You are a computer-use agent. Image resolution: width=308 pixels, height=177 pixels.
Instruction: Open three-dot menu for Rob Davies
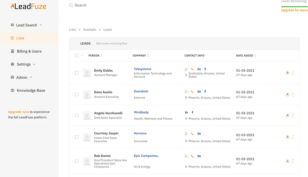pyautogui.click(x=293, y=161)
